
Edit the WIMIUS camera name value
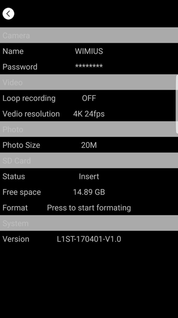89,51
